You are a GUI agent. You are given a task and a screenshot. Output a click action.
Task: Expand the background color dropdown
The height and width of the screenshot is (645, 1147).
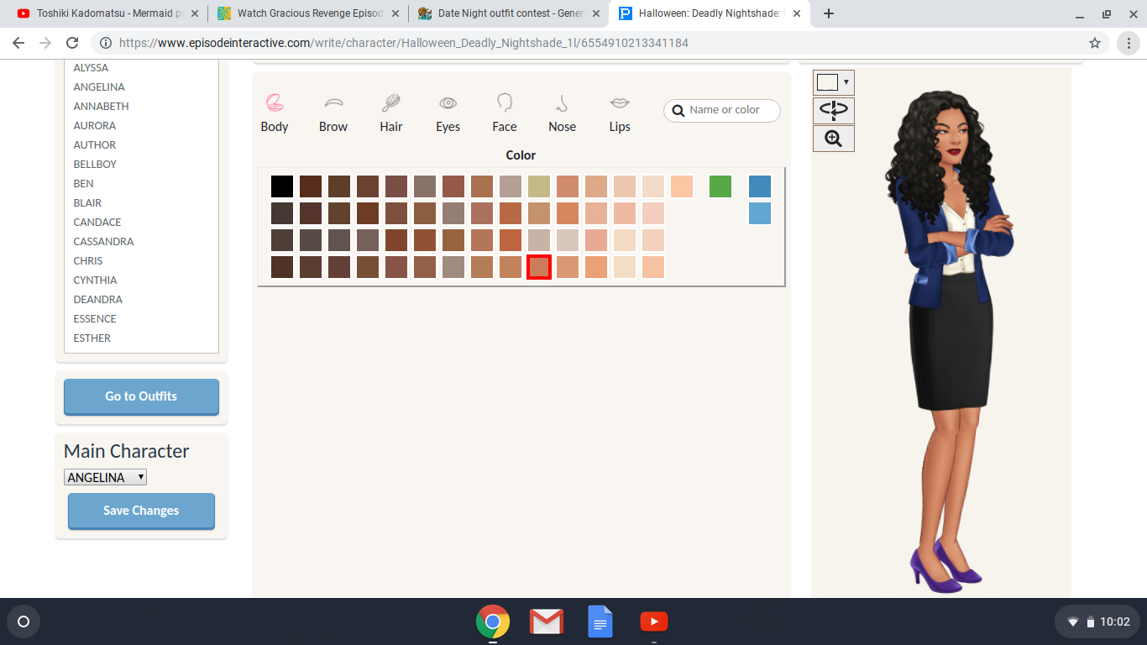[x=833, y=82]
